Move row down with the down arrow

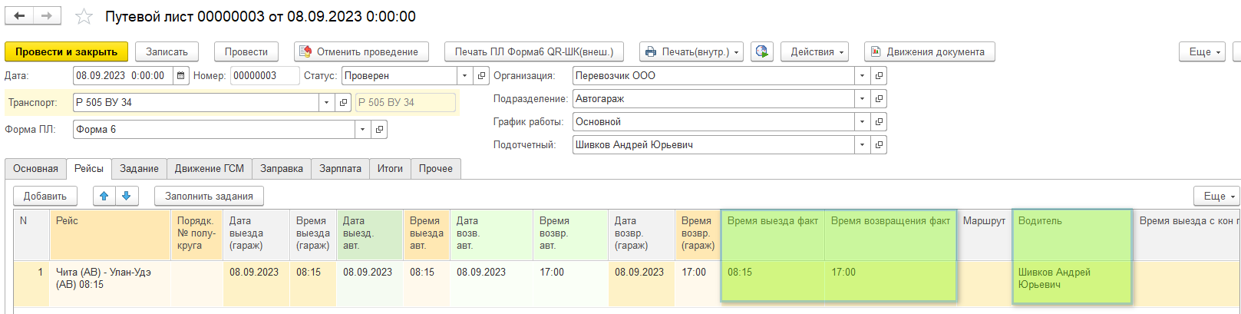[x=127, y=196]
